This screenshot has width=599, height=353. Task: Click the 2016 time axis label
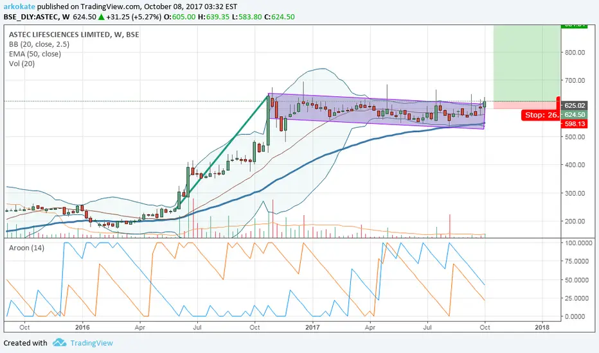point(82,327)
